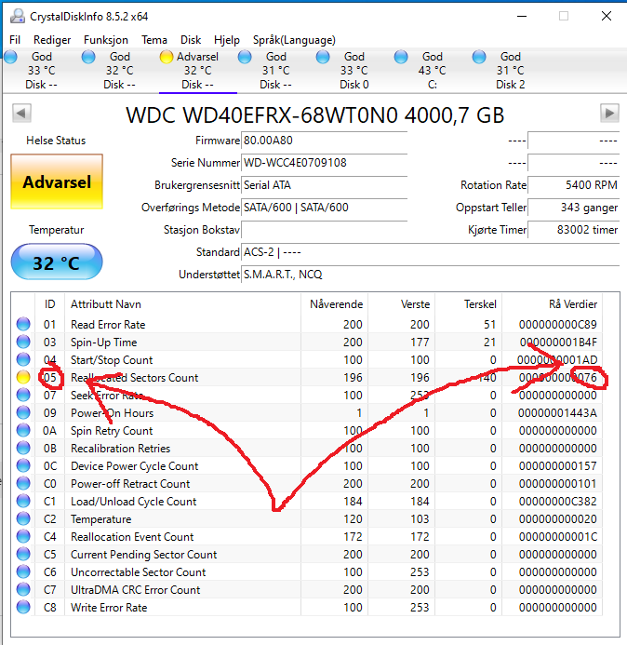This screenshot has width=627, height=645.
Task: Click the Attributt Navn column header
Action: (x=183, y=304)
